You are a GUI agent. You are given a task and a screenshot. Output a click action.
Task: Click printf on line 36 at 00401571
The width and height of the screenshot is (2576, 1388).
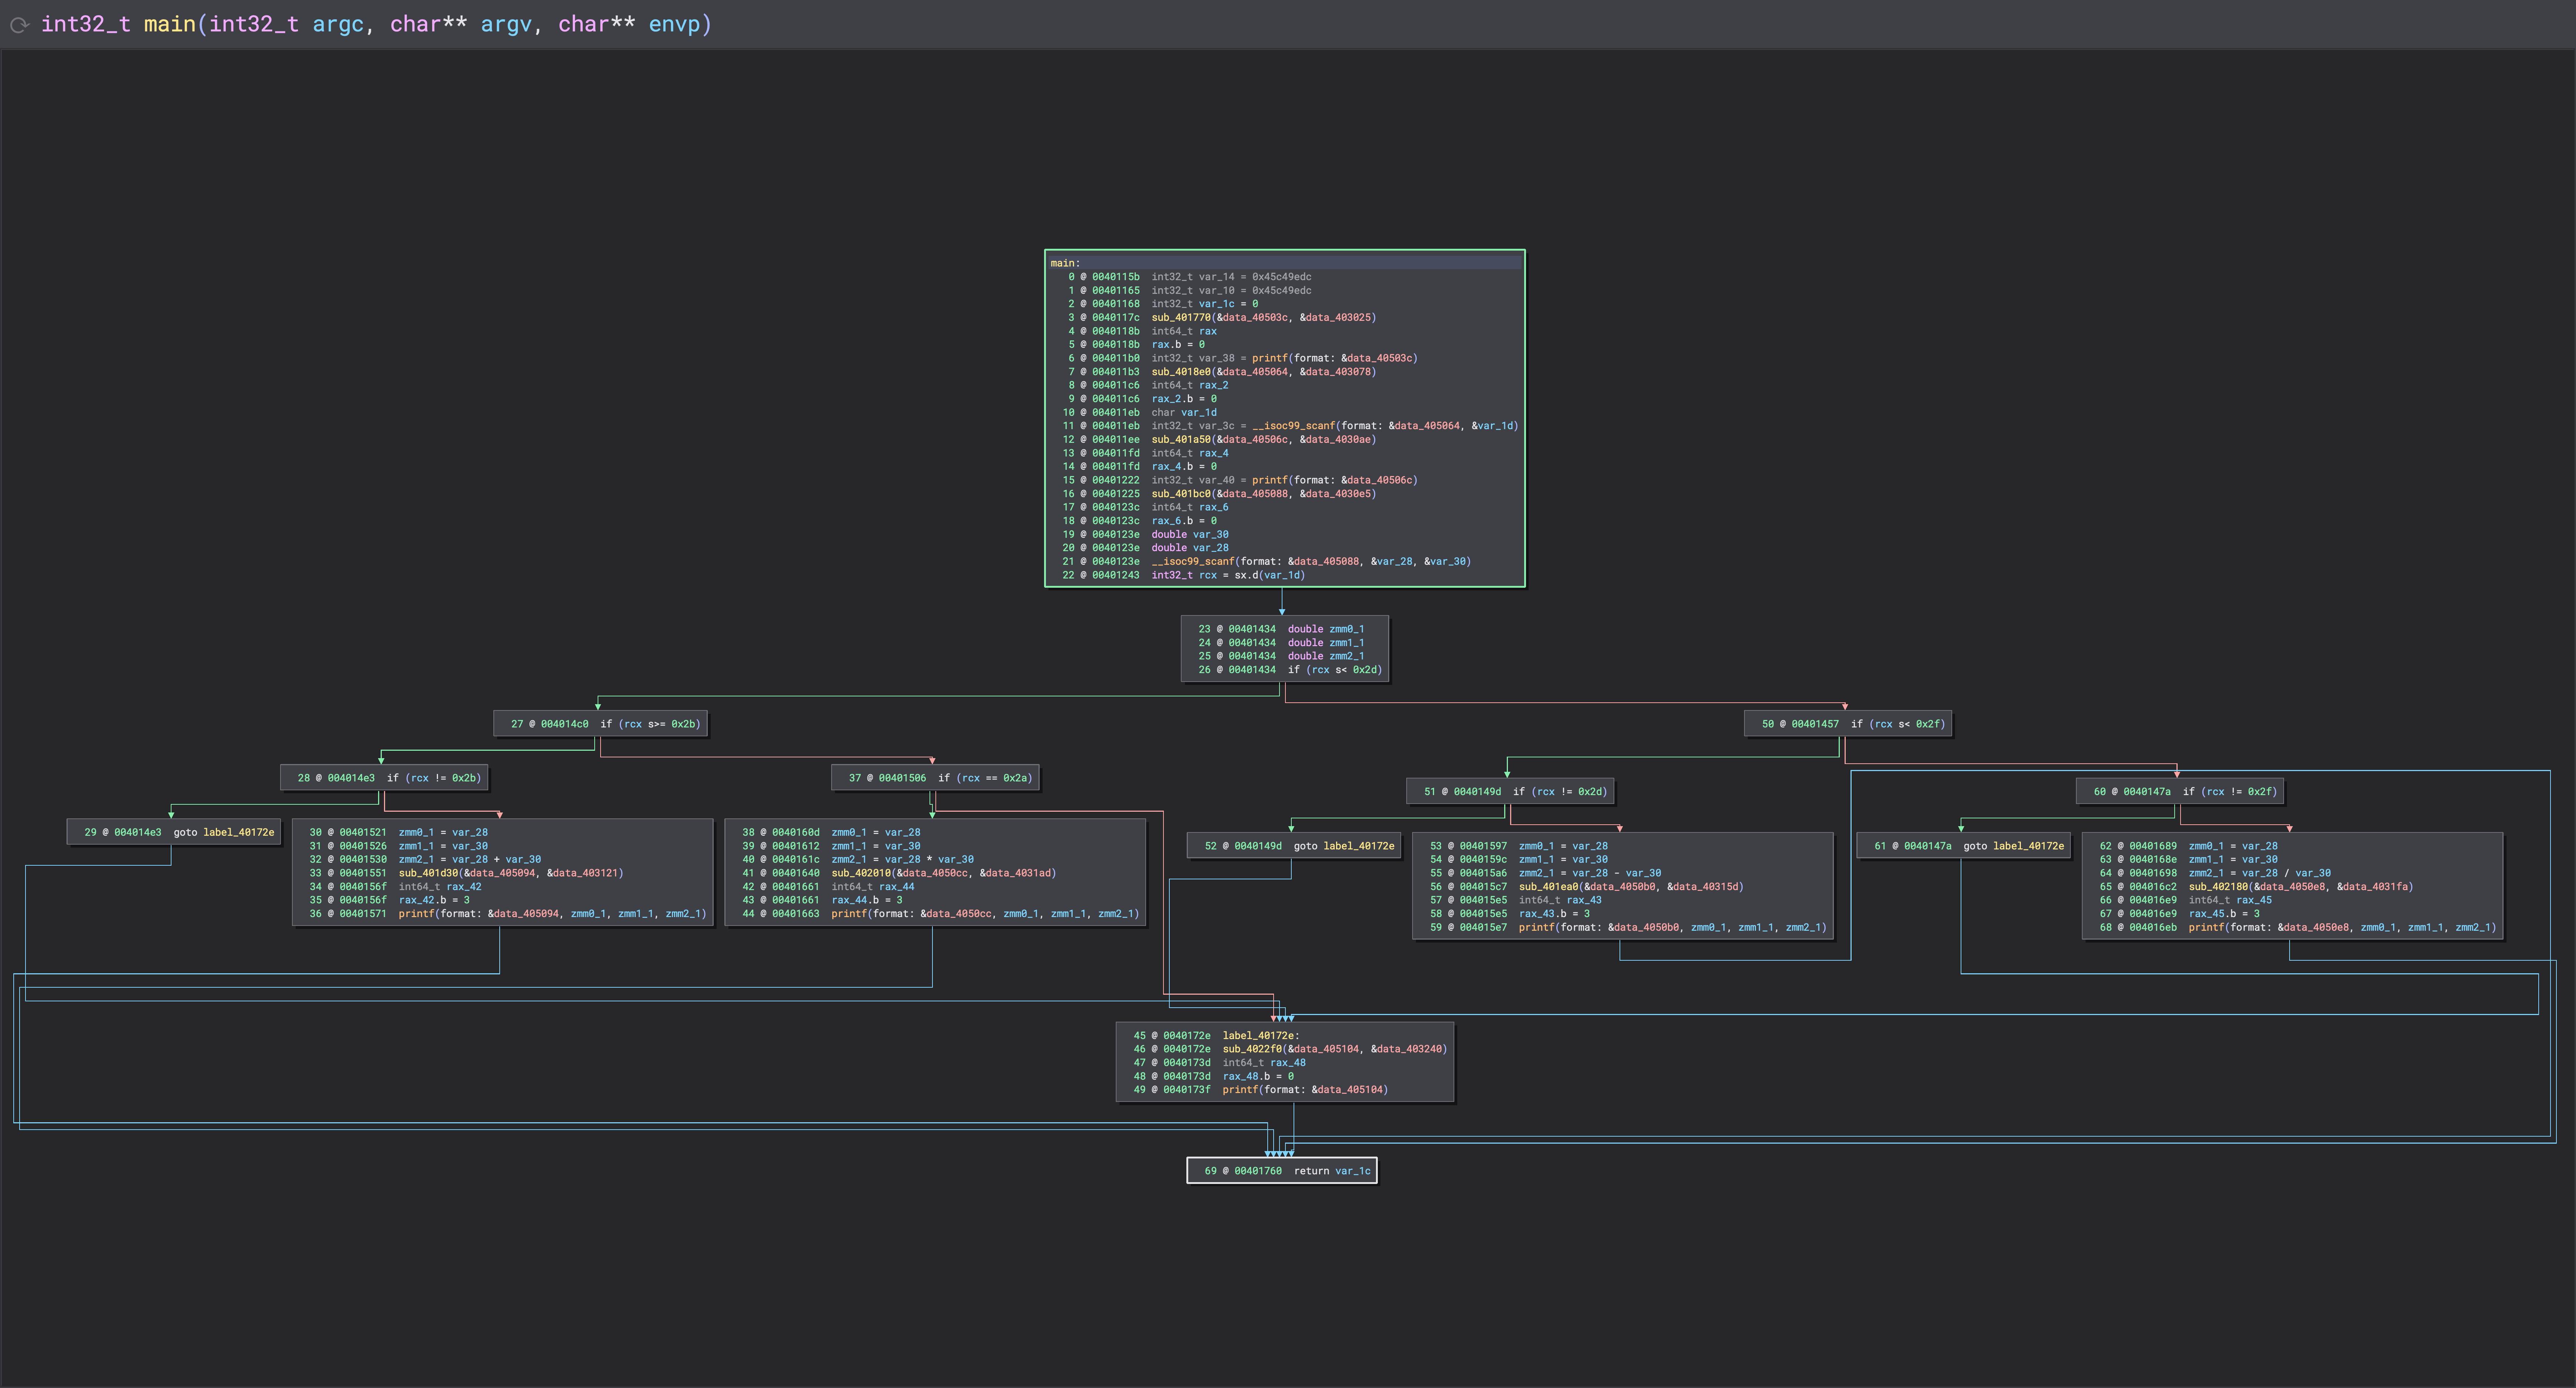pos(416,914)
